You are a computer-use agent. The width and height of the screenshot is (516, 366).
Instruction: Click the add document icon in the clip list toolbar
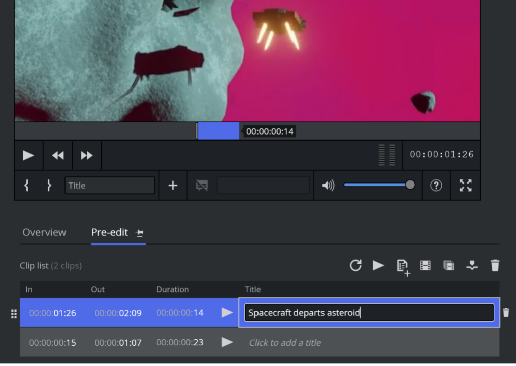[x=403, y=266]
